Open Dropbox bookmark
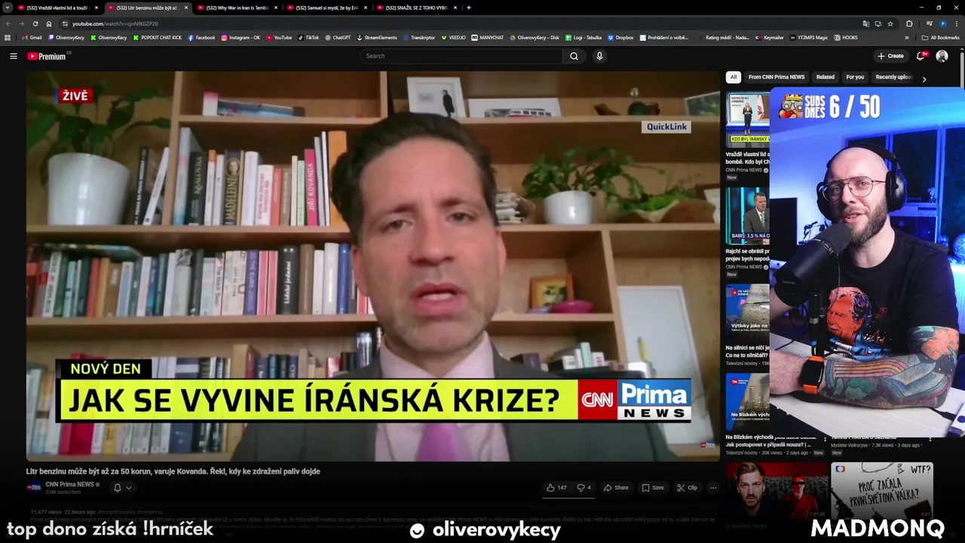 pyautogui.click(x=620, y=37)
